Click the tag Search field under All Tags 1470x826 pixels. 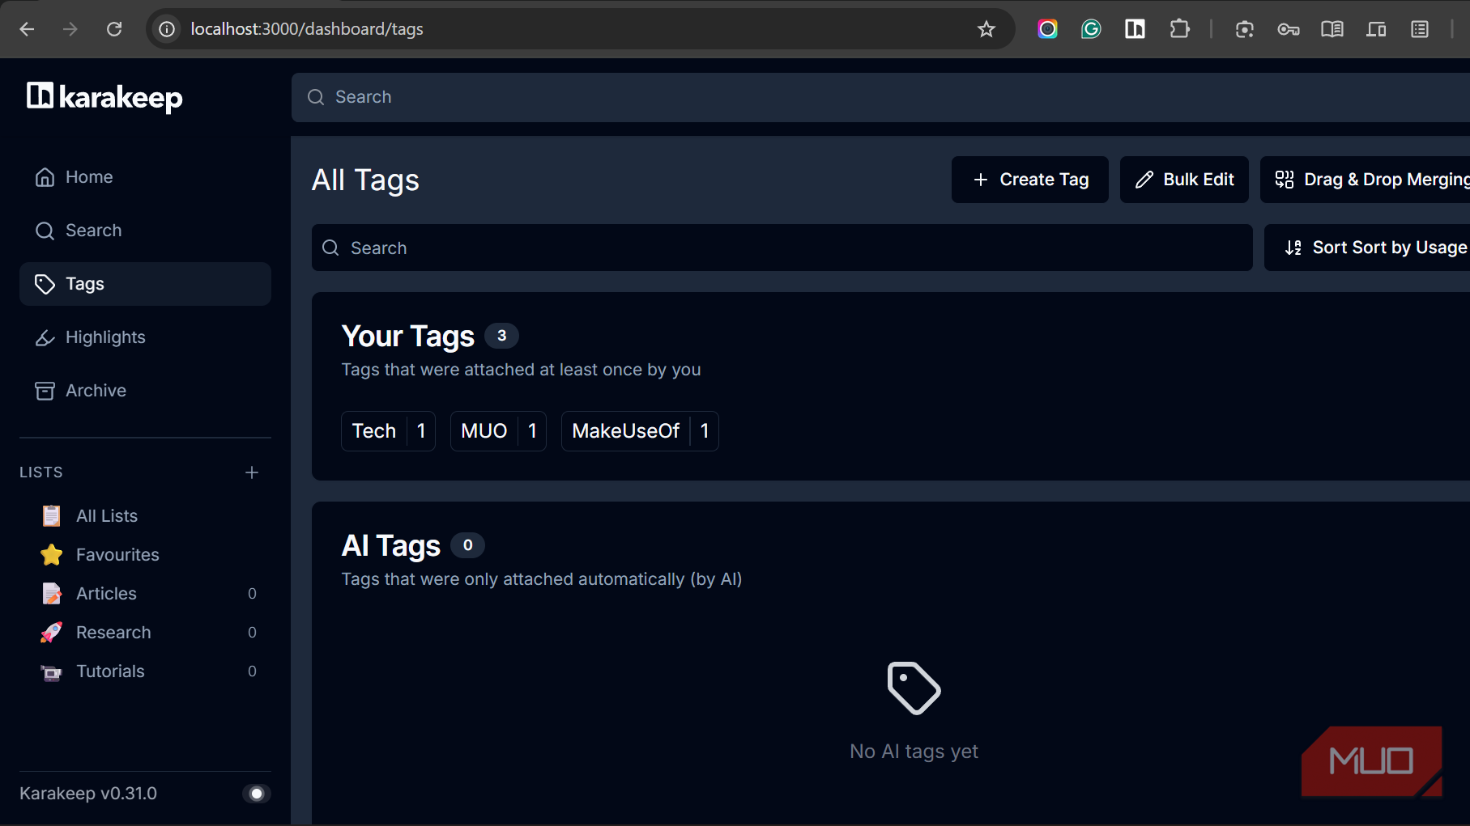782,248
